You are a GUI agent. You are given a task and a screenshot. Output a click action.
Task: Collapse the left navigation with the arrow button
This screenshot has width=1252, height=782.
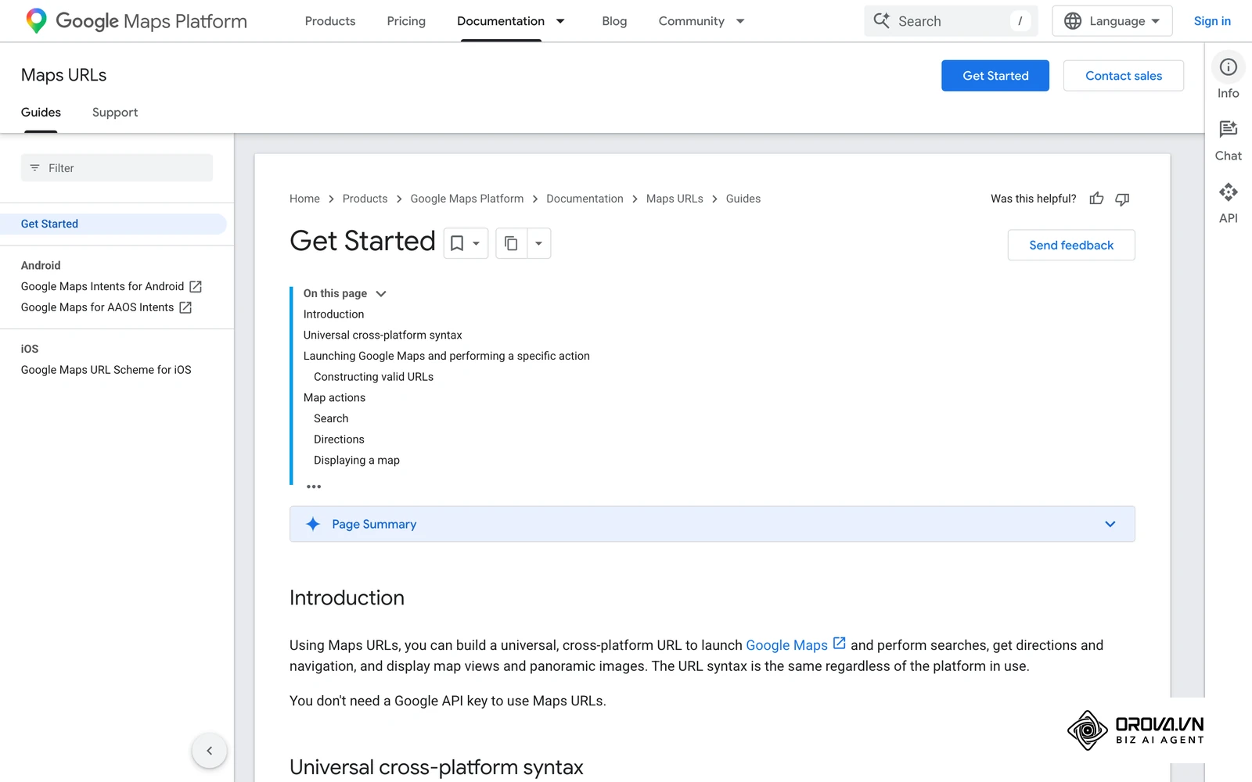click(209, 751)
